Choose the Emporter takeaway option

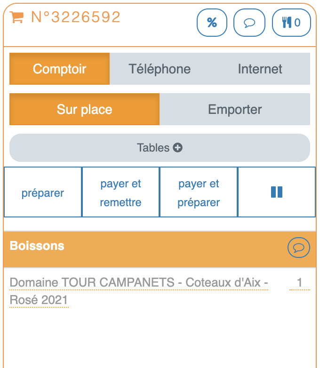[x=235, y=110]
